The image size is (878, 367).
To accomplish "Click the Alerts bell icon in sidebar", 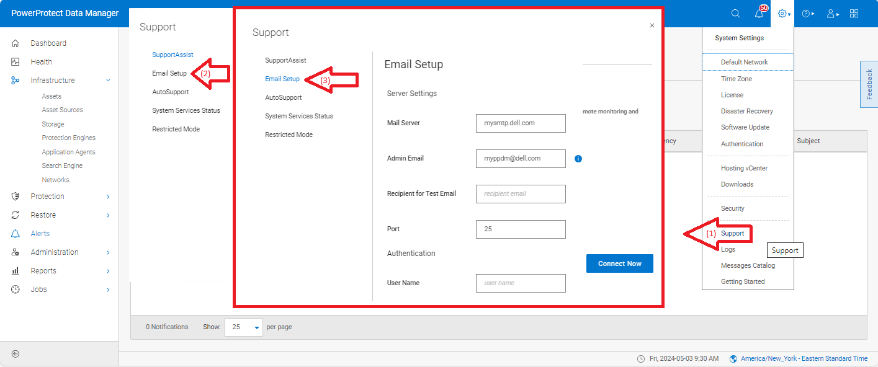I will point(15,233).
